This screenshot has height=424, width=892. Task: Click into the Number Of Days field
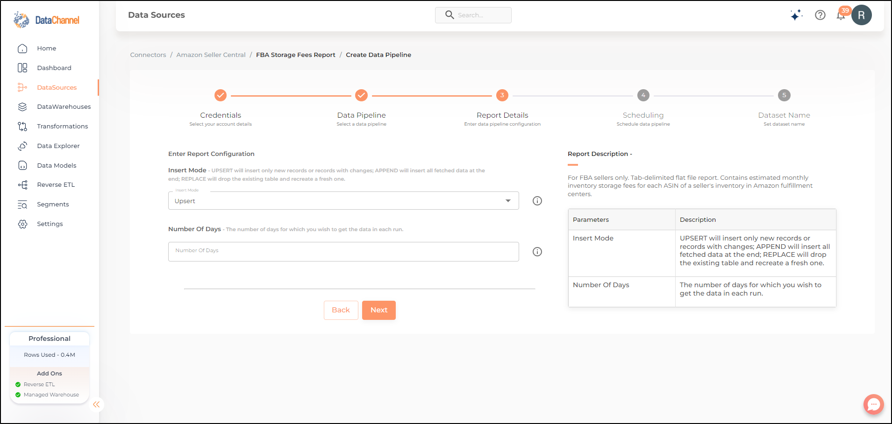point(343,252)
